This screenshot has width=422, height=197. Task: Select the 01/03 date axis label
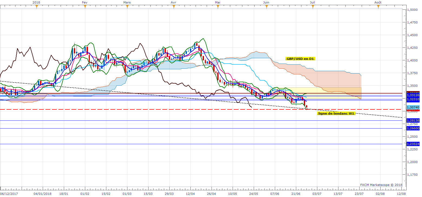click(127, 193)
